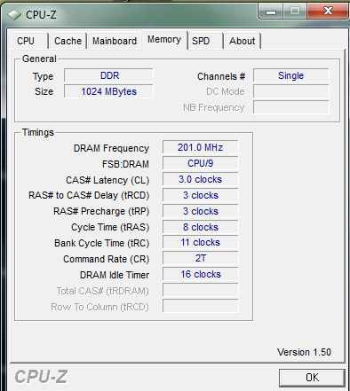Click the memory Type field showing DDR
Image resolution: width=350 pixels, height=391 pixels.
pyautogui.click(x=108, y=75)
